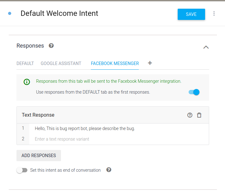Viewport: 225px width, 191px height.
Task: Collapse the Responses section chevron
Action: [x=206, y=47]
